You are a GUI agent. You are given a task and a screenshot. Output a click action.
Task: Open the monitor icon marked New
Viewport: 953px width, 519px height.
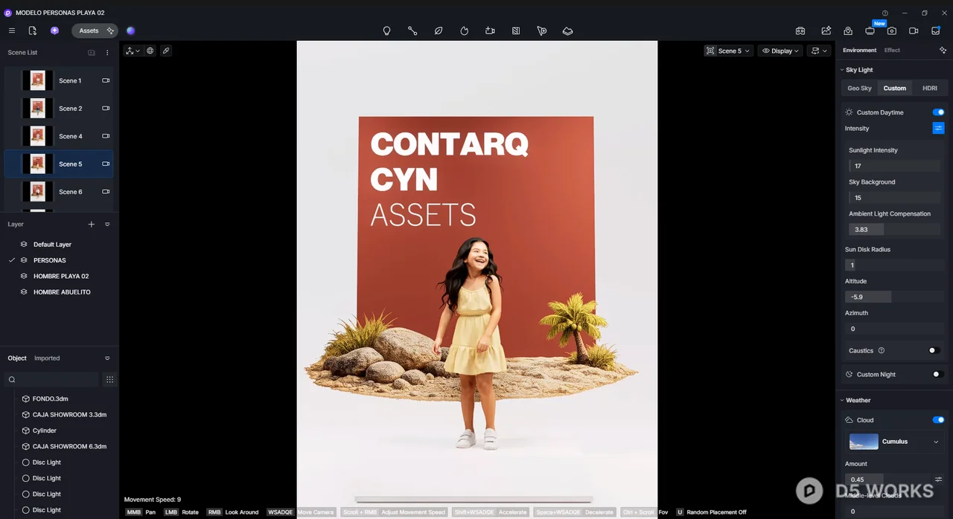[x=870, y=30]
